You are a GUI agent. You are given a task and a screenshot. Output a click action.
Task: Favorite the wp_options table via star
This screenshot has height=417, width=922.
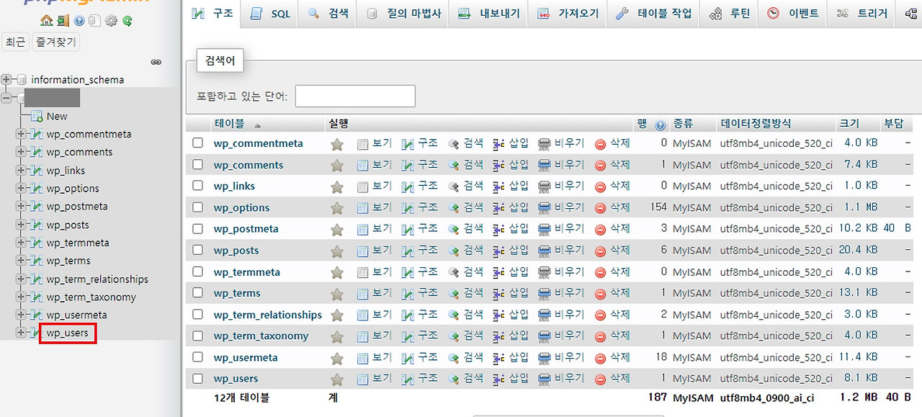[336, 208]
